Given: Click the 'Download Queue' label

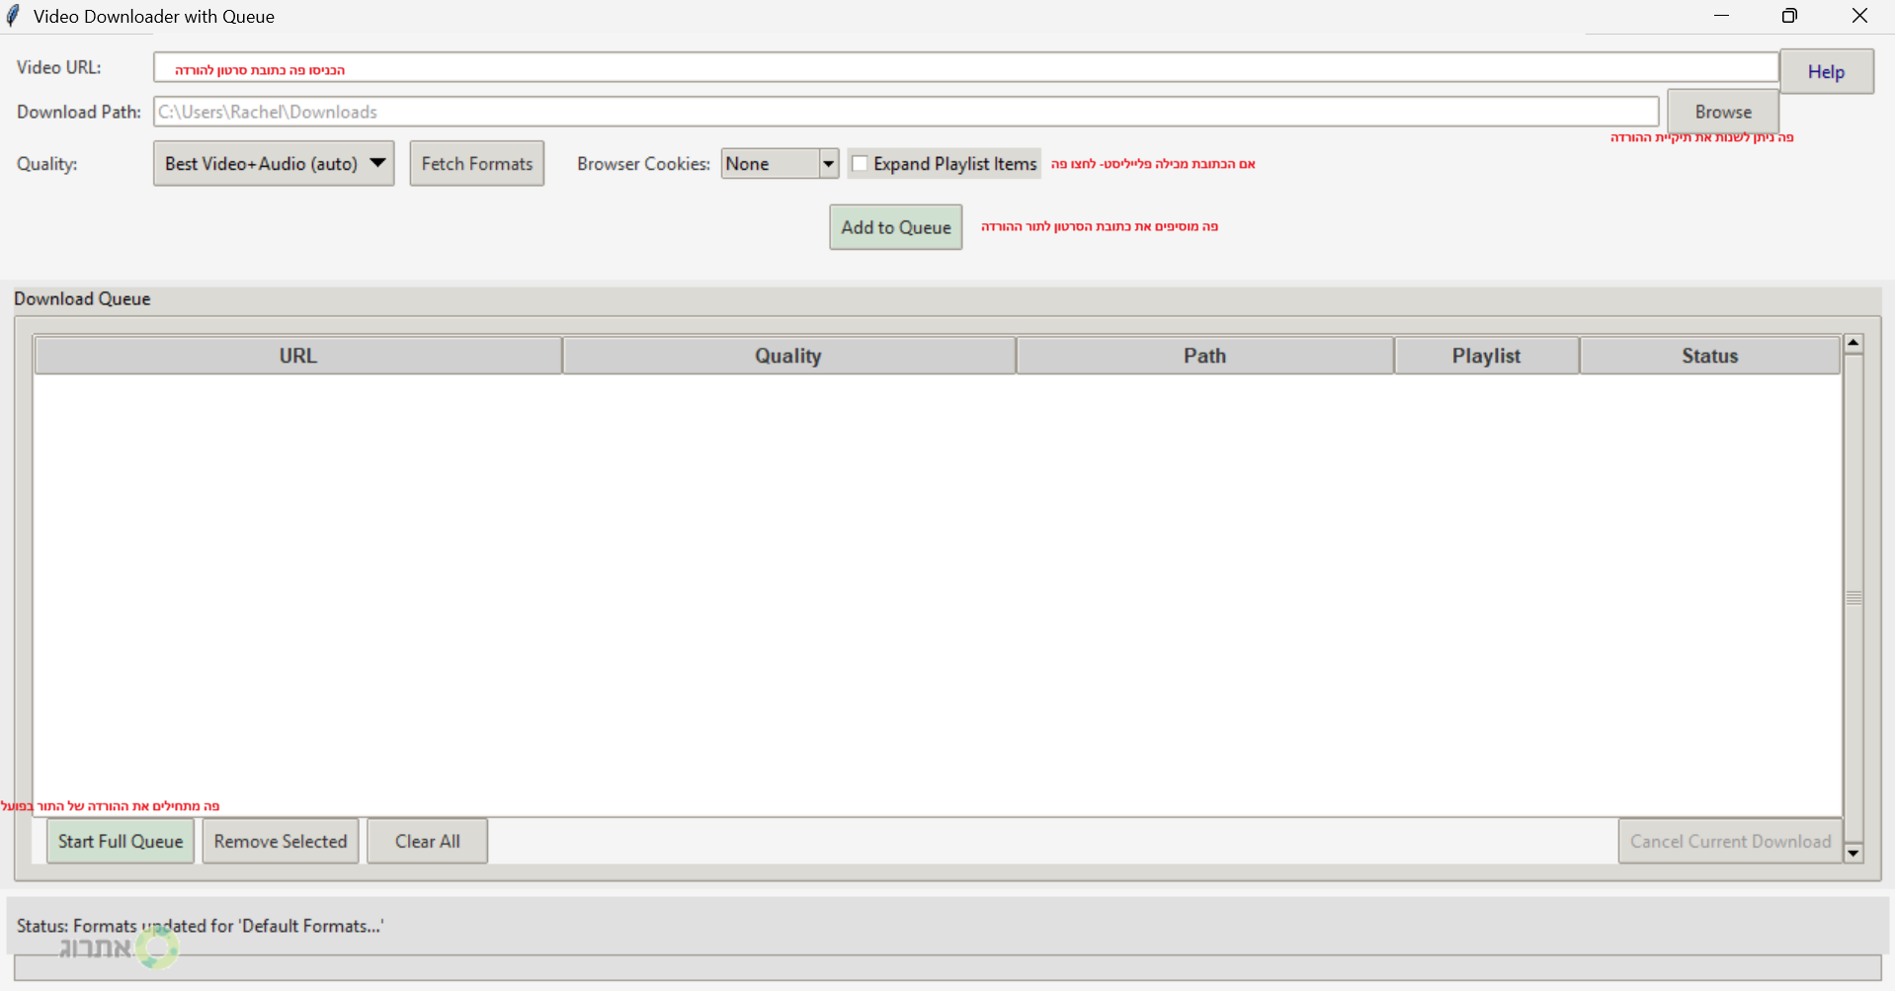Looking at the screenshot, I should click(x=82, y=298).
